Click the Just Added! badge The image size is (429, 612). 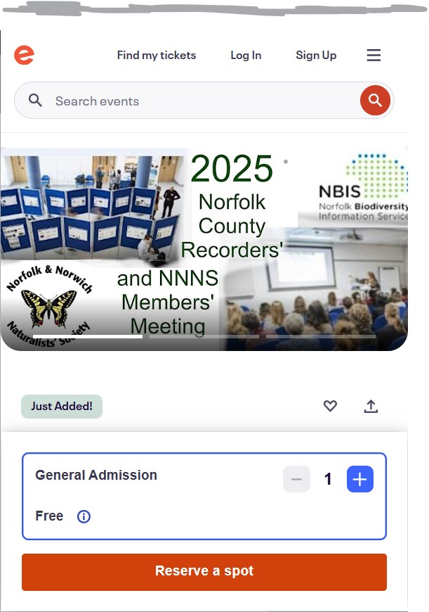pyautogui.click(x=62, y=407)
